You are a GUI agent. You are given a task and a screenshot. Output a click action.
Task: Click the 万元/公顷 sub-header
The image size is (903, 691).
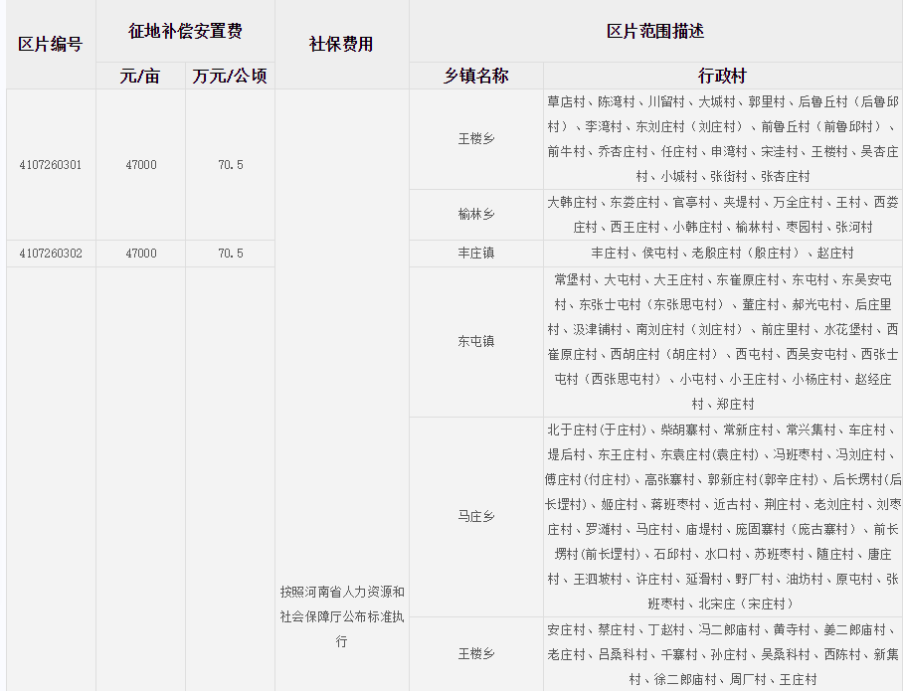click(230, 76)
